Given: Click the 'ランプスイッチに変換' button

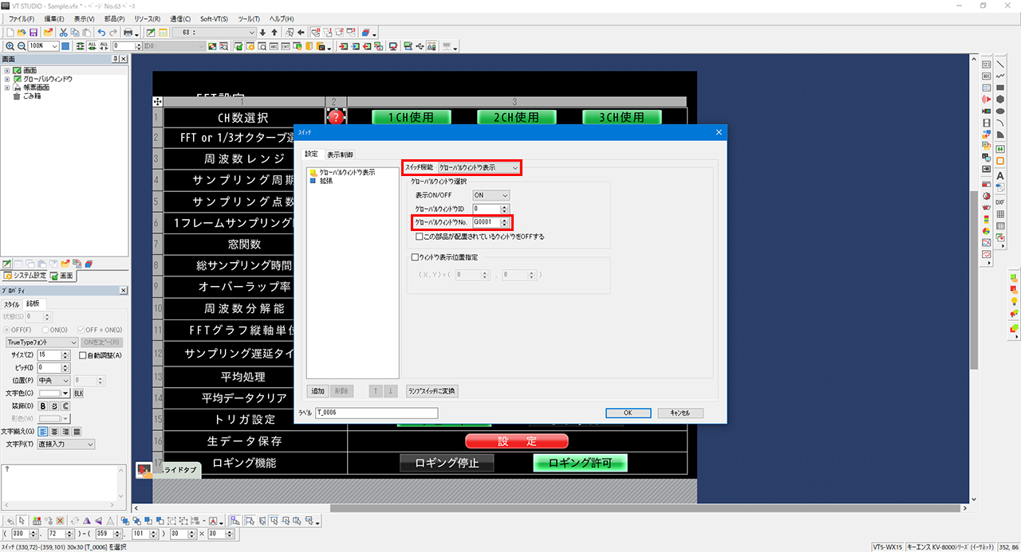Looking at the screenshot, I should coord(432,391).
